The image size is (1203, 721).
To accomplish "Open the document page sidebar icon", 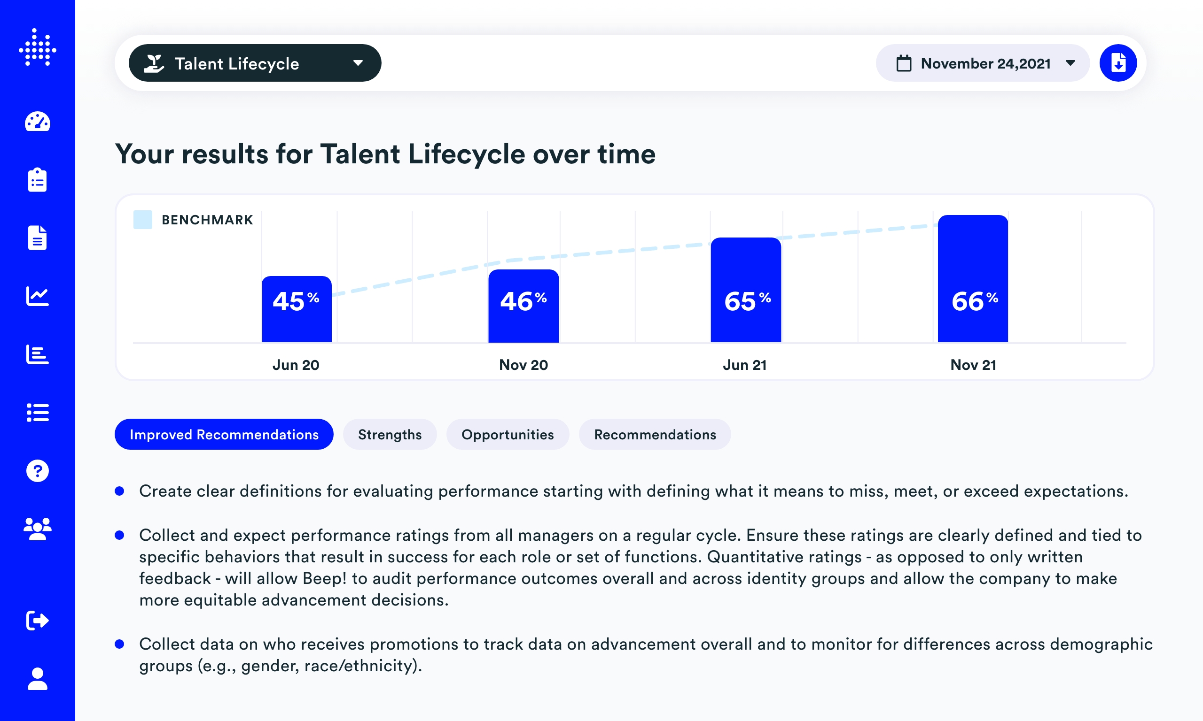I will point(38,238).
